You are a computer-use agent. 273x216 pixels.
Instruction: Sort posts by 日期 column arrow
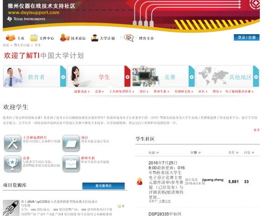click(x=196, y=152)
